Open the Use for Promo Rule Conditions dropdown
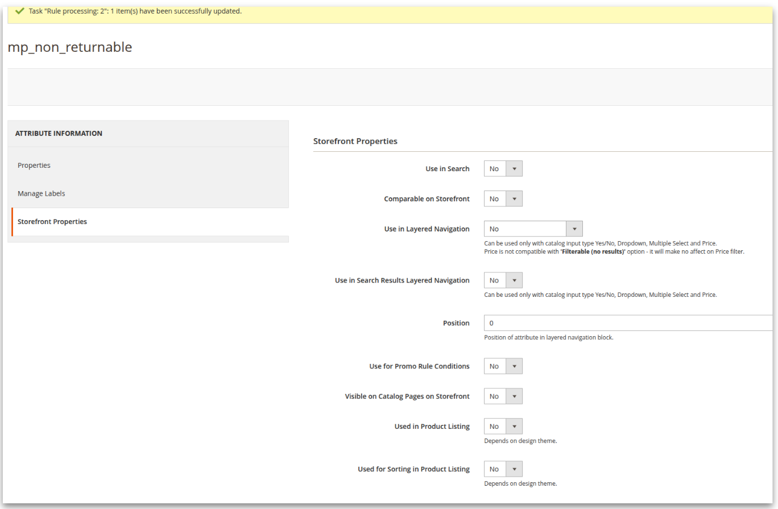Image resolution: width=778 pixels, height=509 pixels. (x=503, y=366)
